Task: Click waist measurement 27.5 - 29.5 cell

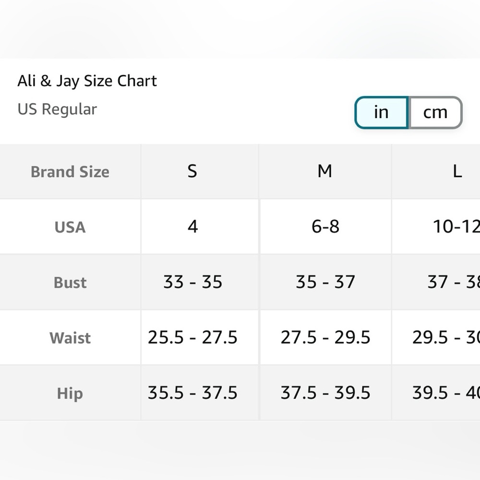Action: click(325, 337)
